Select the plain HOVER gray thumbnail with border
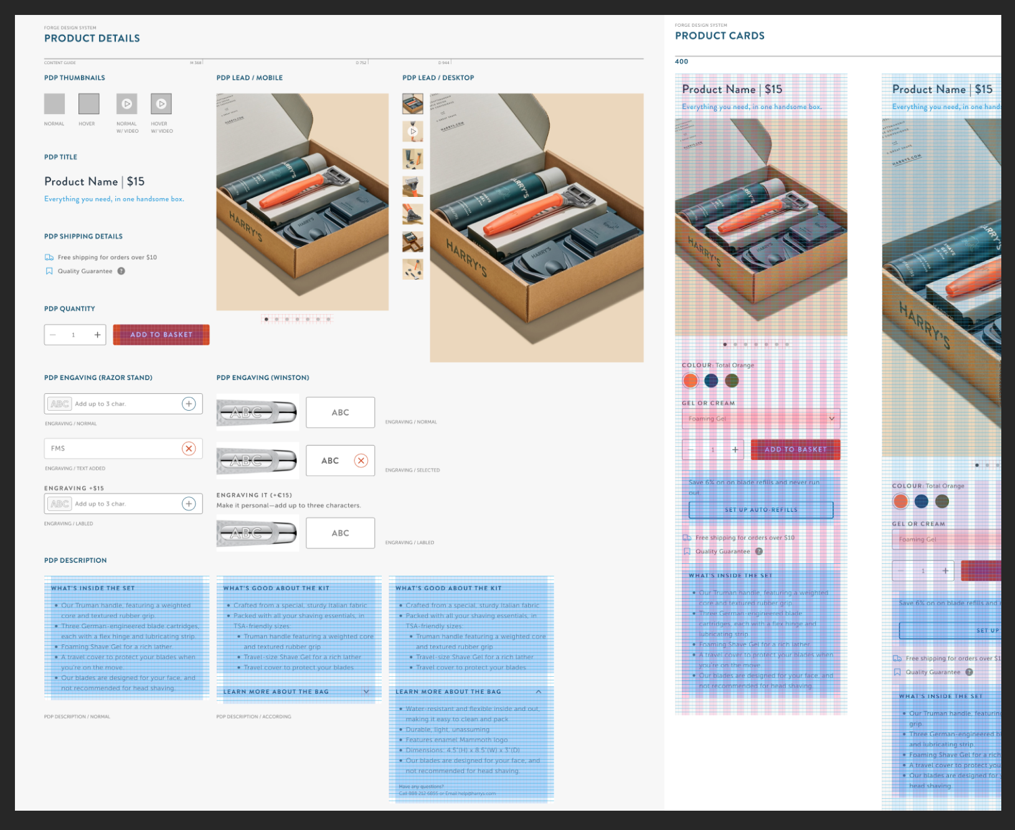Image resolution: width=1015 pixels, height=830 pixels. tap(89, 103)
